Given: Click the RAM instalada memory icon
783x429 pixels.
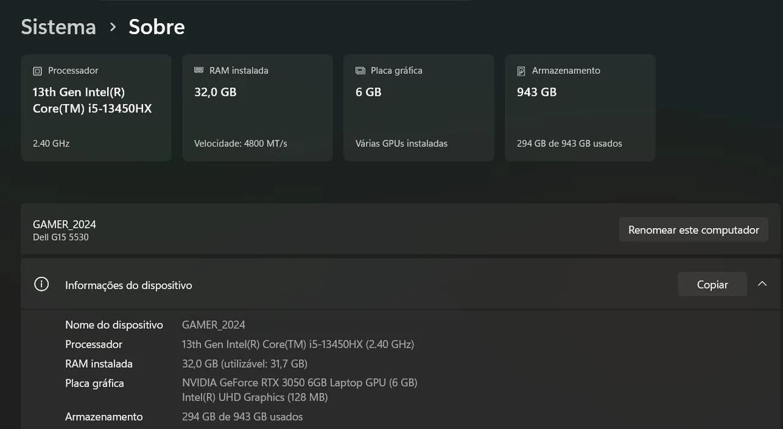Looking at the screenshot, I should 199,70.
